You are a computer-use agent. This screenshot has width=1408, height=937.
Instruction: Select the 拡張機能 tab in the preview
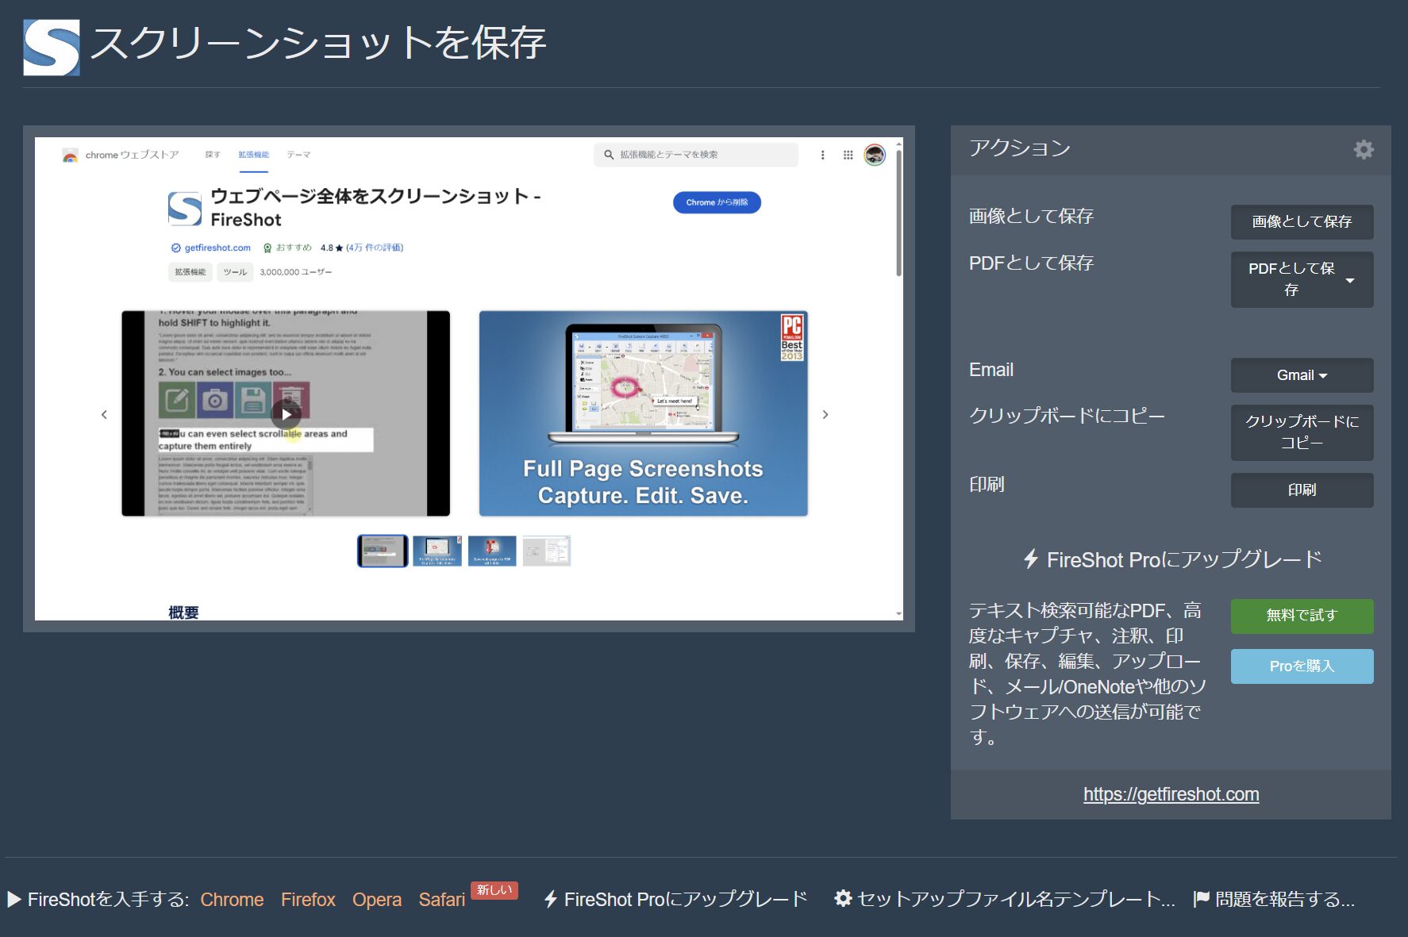[254, 155]
